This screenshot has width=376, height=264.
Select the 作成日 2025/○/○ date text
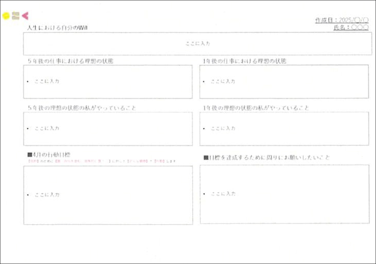pyautogui.click(x=342, y=20)
